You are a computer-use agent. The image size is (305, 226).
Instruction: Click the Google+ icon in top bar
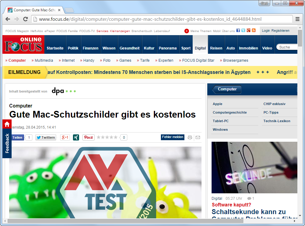click(249, 31)
